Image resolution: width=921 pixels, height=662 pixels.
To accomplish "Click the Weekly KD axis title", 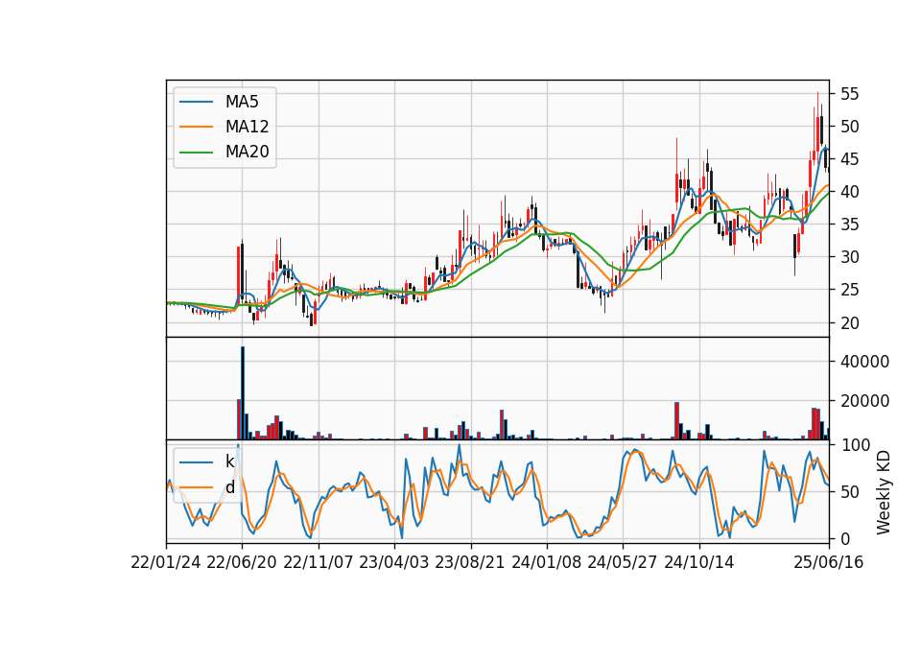I will [883, 492].
